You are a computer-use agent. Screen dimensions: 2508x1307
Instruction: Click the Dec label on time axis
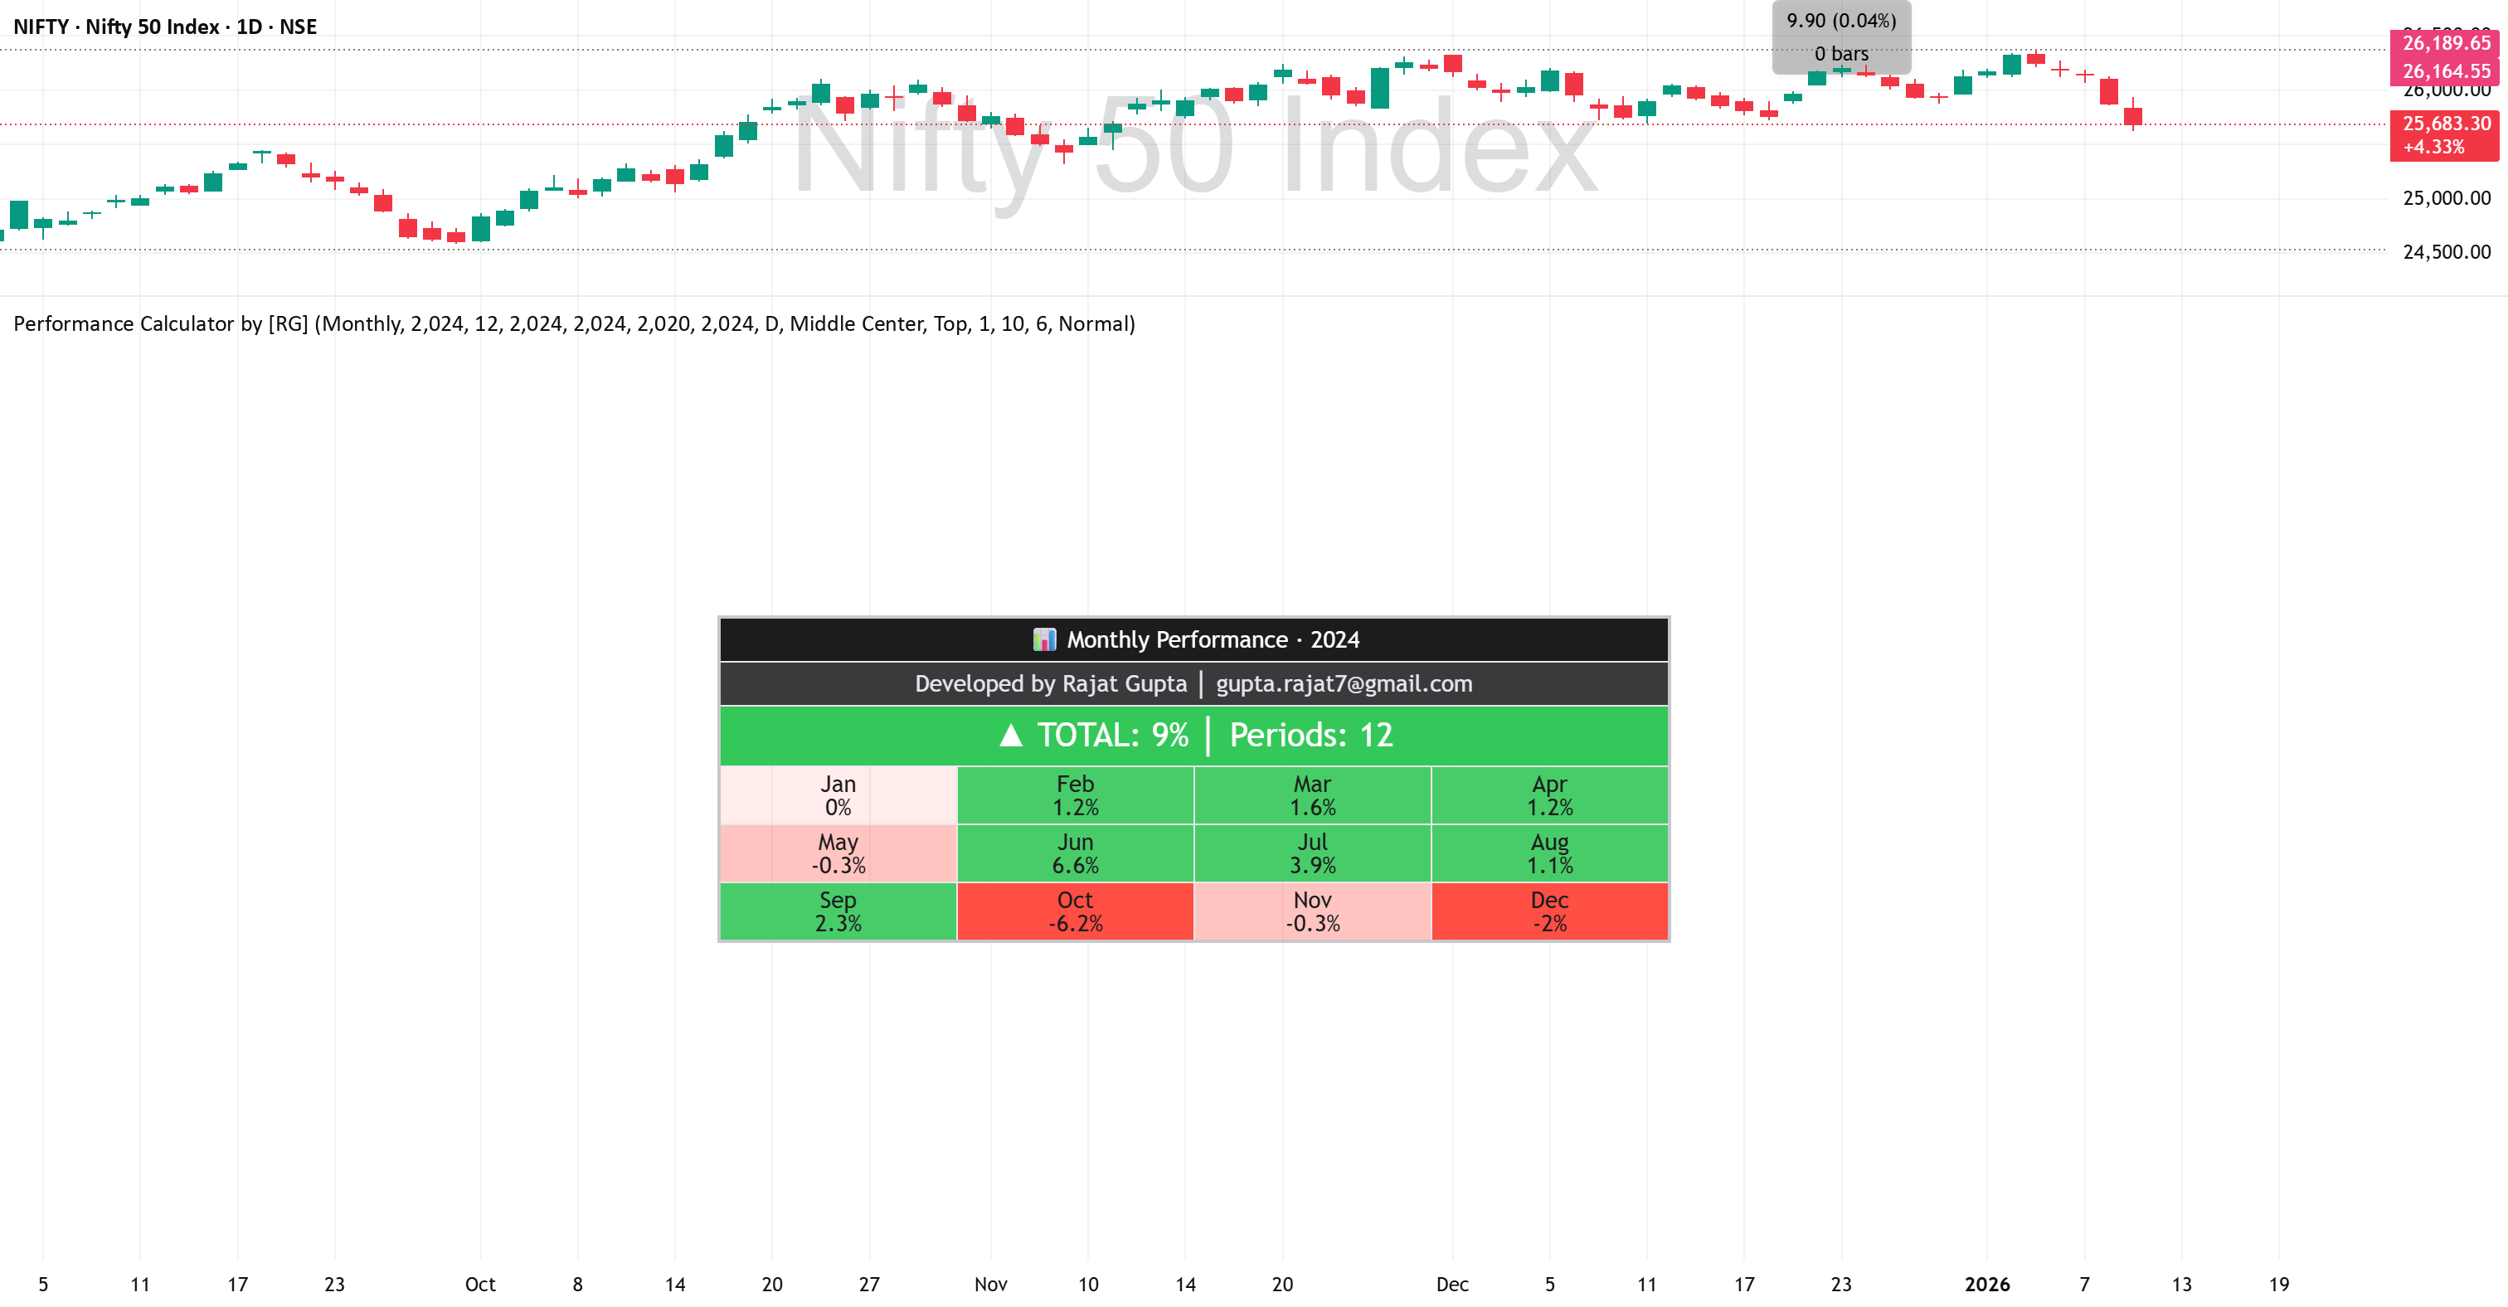click(x=1451, y=1284)
